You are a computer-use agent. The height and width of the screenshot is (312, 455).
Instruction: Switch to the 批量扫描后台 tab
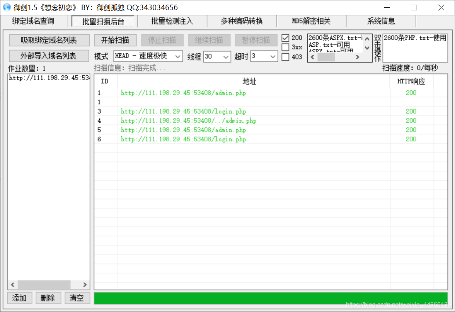(x=103, y=22)
